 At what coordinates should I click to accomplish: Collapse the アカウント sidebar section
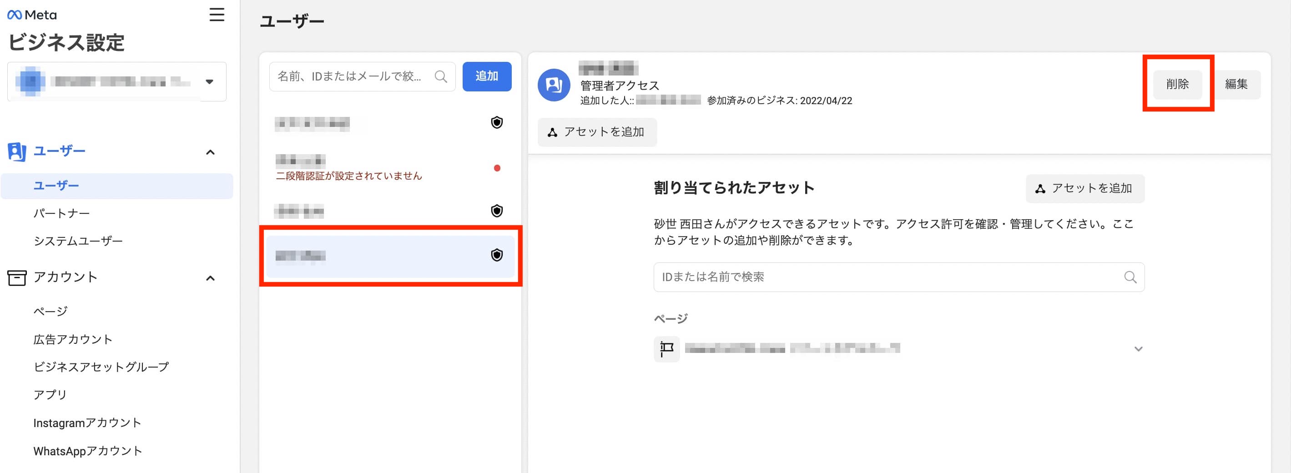(210, 278)
